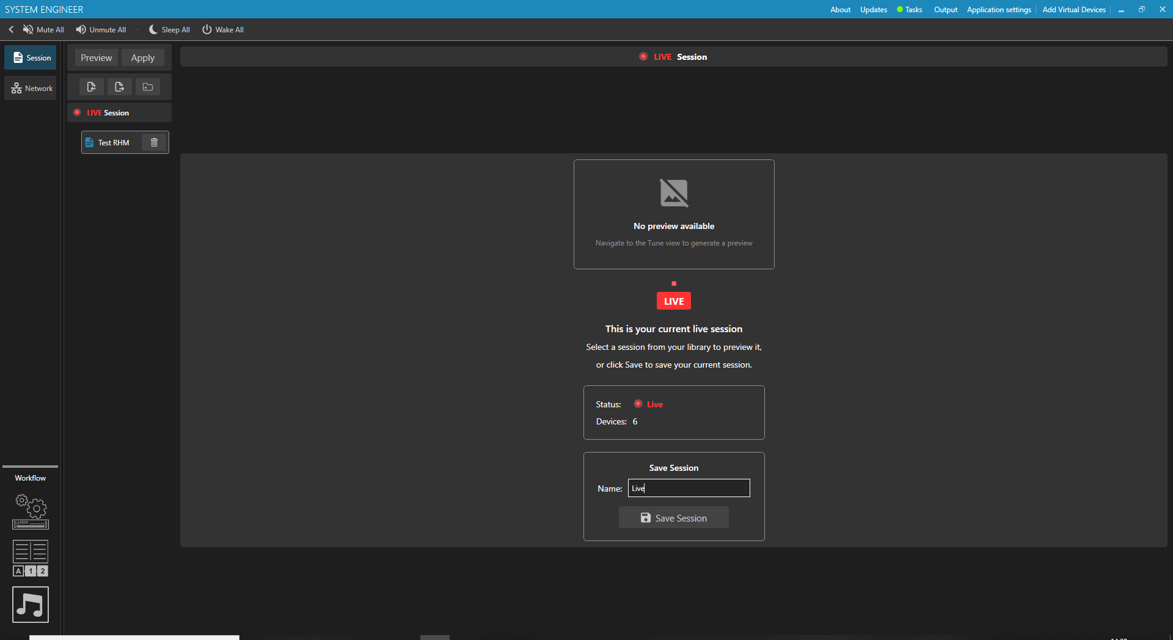This screenshot has width=1173, height=640.
Task: Select the LIVE Session entry in the library
Action: pyautogui.click(x=119, y=112)
